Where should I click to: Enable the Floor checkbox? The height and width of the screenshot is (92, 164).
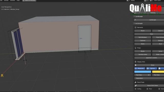coord(147,89)
